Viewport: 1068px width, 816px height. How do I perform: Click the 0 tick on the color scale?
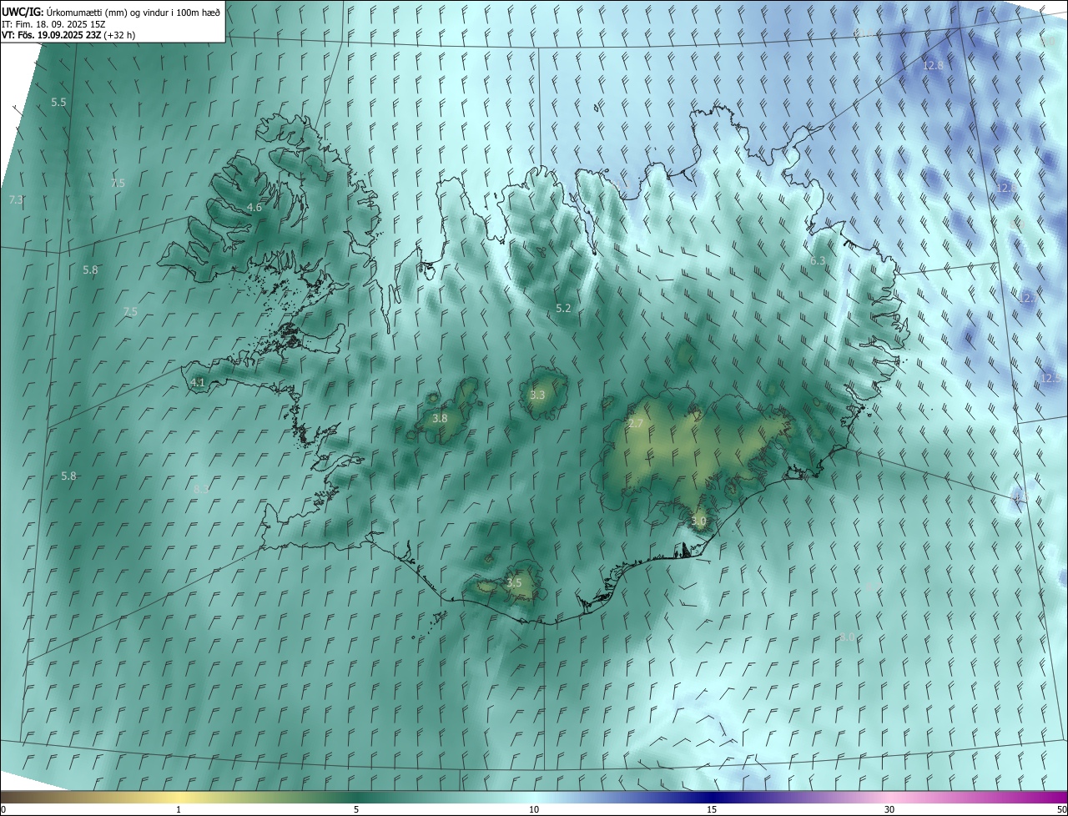click(3, 809)
